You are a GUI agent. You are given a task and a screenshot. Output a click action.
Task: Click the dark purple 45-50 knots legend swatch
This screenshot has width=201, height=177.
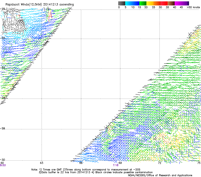(185, 3)
